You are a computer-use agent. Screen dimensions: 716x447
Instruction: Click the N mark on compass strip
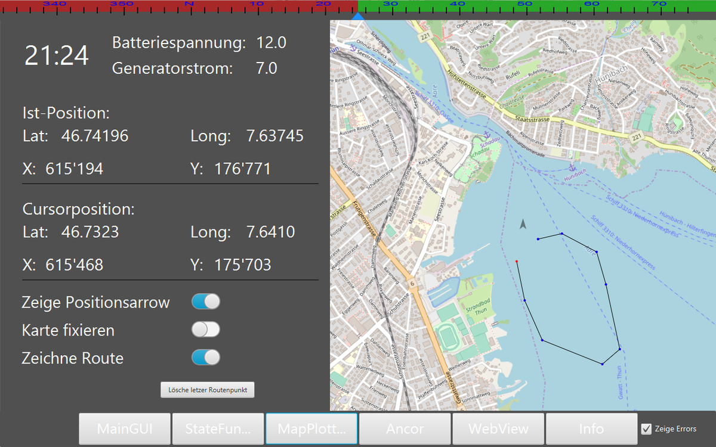tap(189, 4)
